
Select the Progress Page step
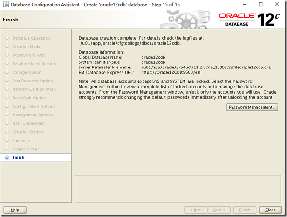[26, 149]
